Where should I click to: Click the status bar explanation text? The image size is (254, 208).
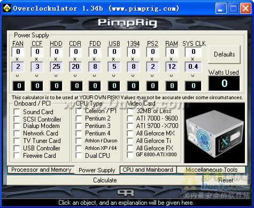126,203
